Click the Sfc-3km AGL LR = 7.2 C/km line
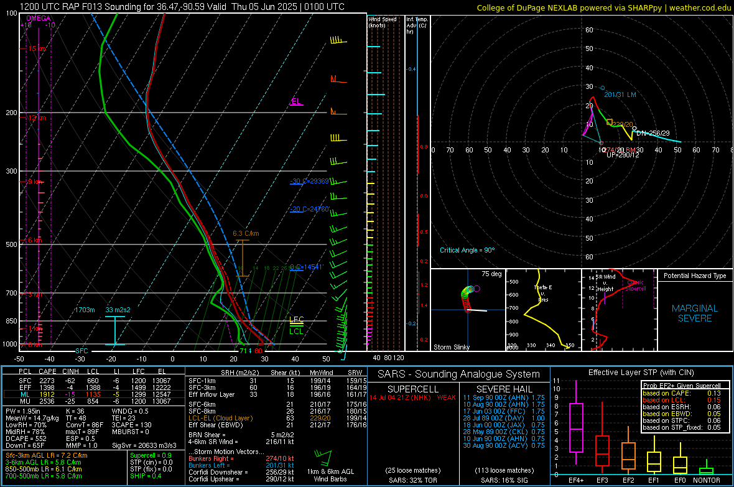Viewport: 734px width, 487px height. tap(47, 455)
